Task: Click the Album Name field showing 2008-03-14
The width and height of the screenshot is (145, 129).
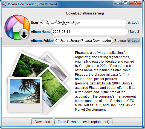Action: pyautogui.click(x=90, y=32)
